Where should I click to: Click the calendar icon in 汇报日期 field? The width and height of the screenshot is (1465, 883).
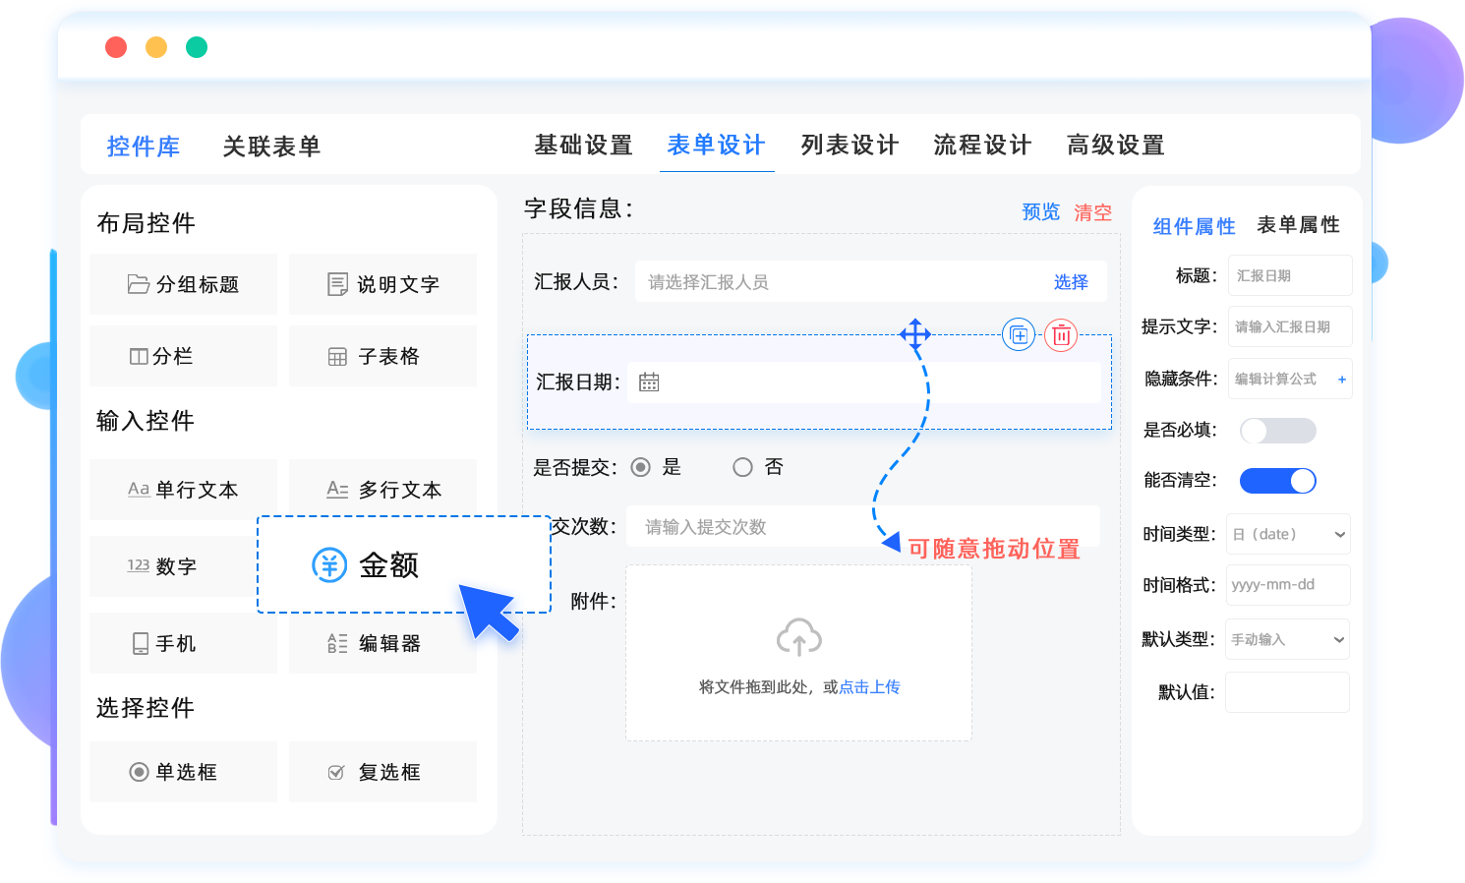point(649,383)
